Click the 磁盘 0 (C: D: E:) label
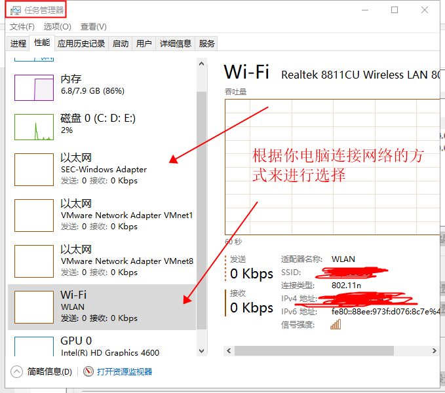 (98, 119)
